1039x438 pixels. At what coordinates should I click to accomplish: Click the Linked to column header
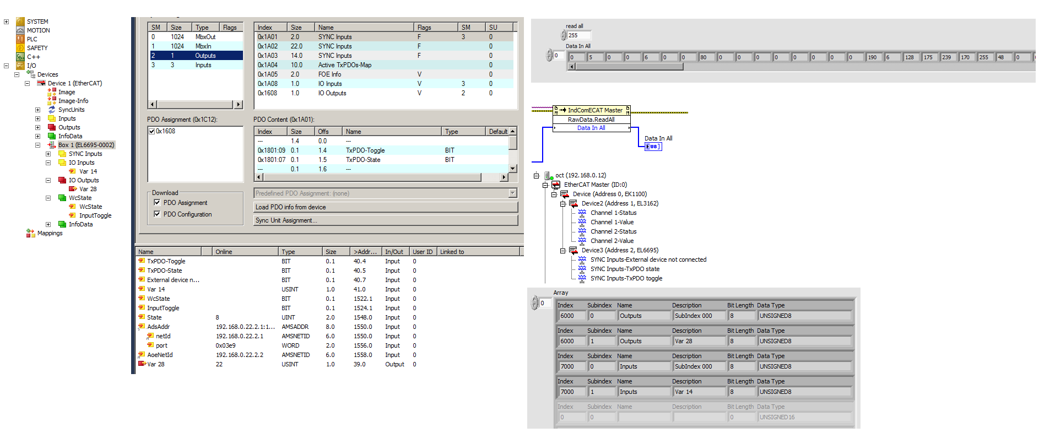coord(478,252)
